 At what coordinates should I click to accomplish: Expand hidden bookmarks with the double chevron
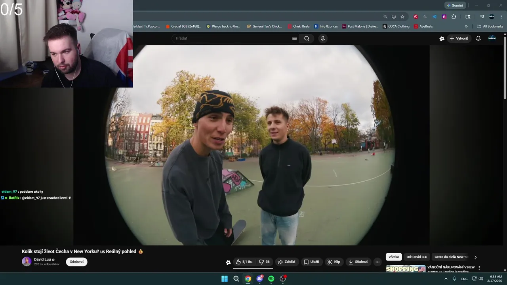click(x=466, y=27)
